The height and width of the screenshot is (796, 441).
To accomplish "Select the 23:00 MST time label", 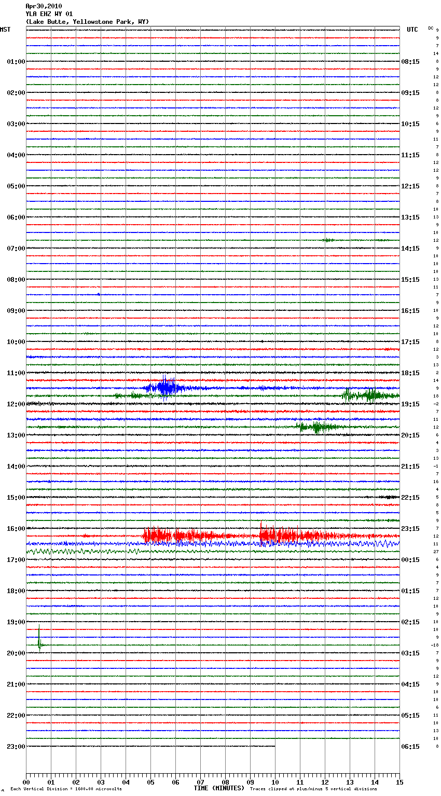I will point(16,747).
